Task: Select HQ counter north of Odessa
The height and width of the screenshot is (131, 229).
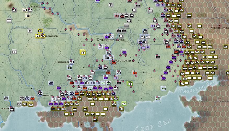Action: click(6, 99)
